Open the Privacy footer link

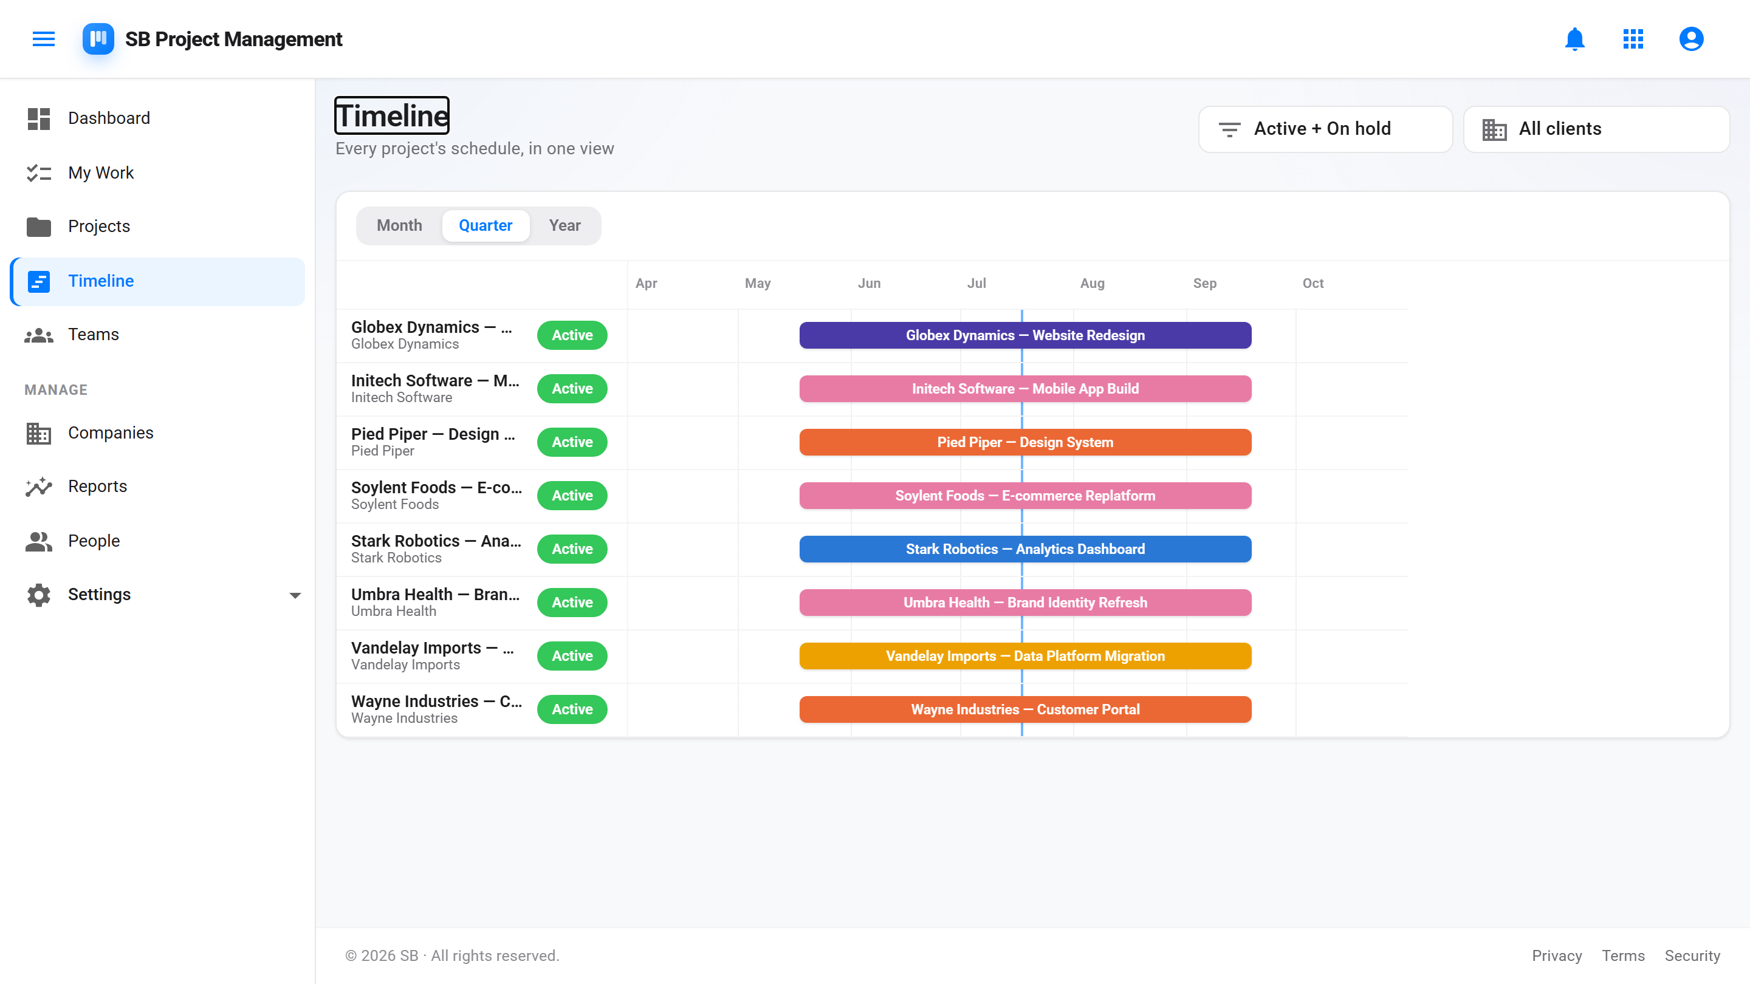click(x=1556, y=955)
